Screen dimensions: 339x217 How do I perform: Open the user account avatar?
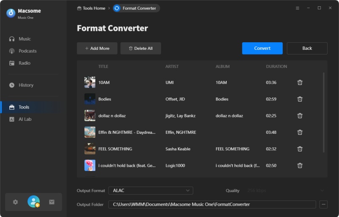click(x=33, y=201)
